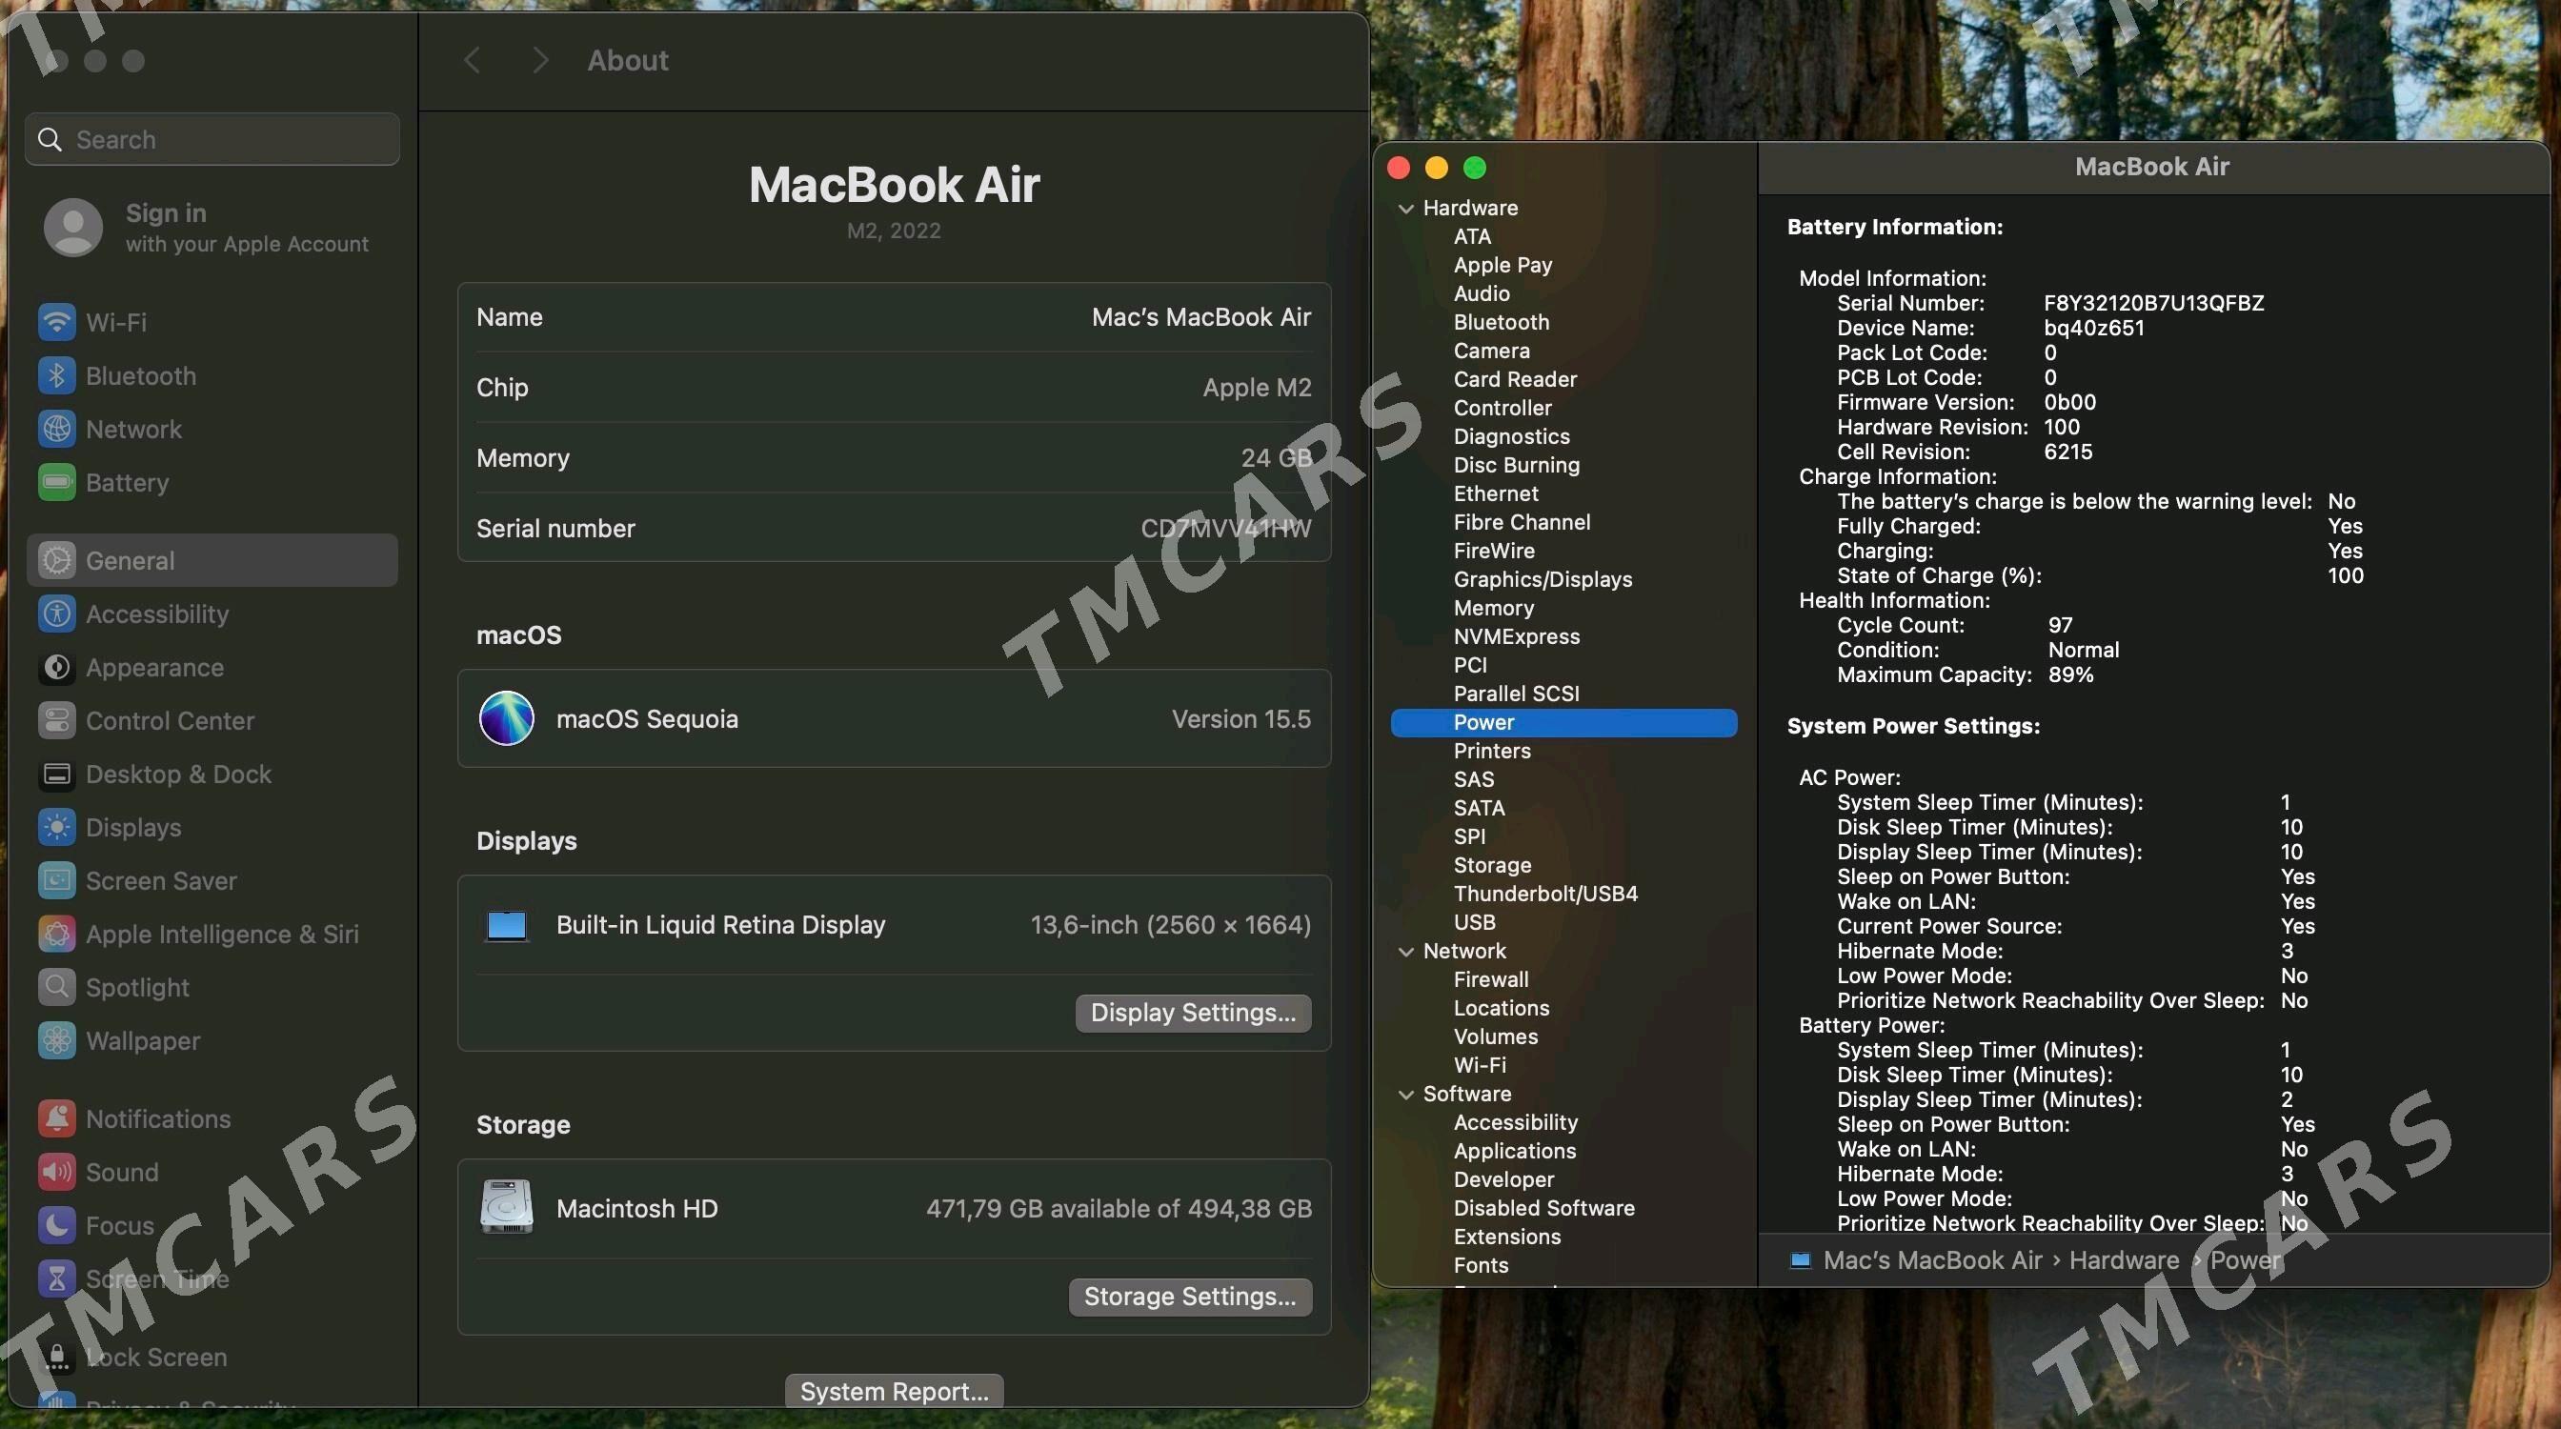Image resolution: width=2561 pixels, height=1429 pixels.
Task: Collapse the Software section in System Information
Action: pos(1405,1094)
